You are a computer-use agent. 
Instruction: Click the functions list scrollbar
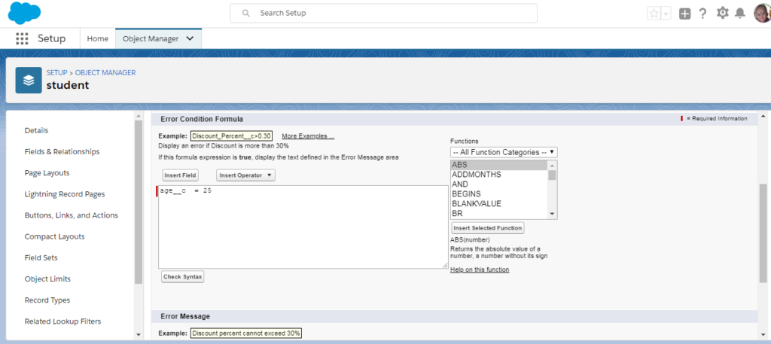553,188
